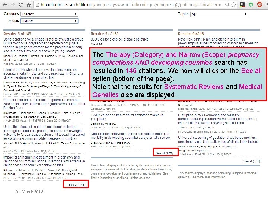The image size is (268, 201).
Task: Click the related sources link
Action: click(x=140, y=178)
